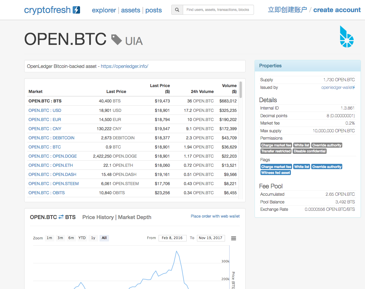Click the From date field Feb 8, 2016
The width and height of the screenshot is (365, 289).
pos(172,238)
